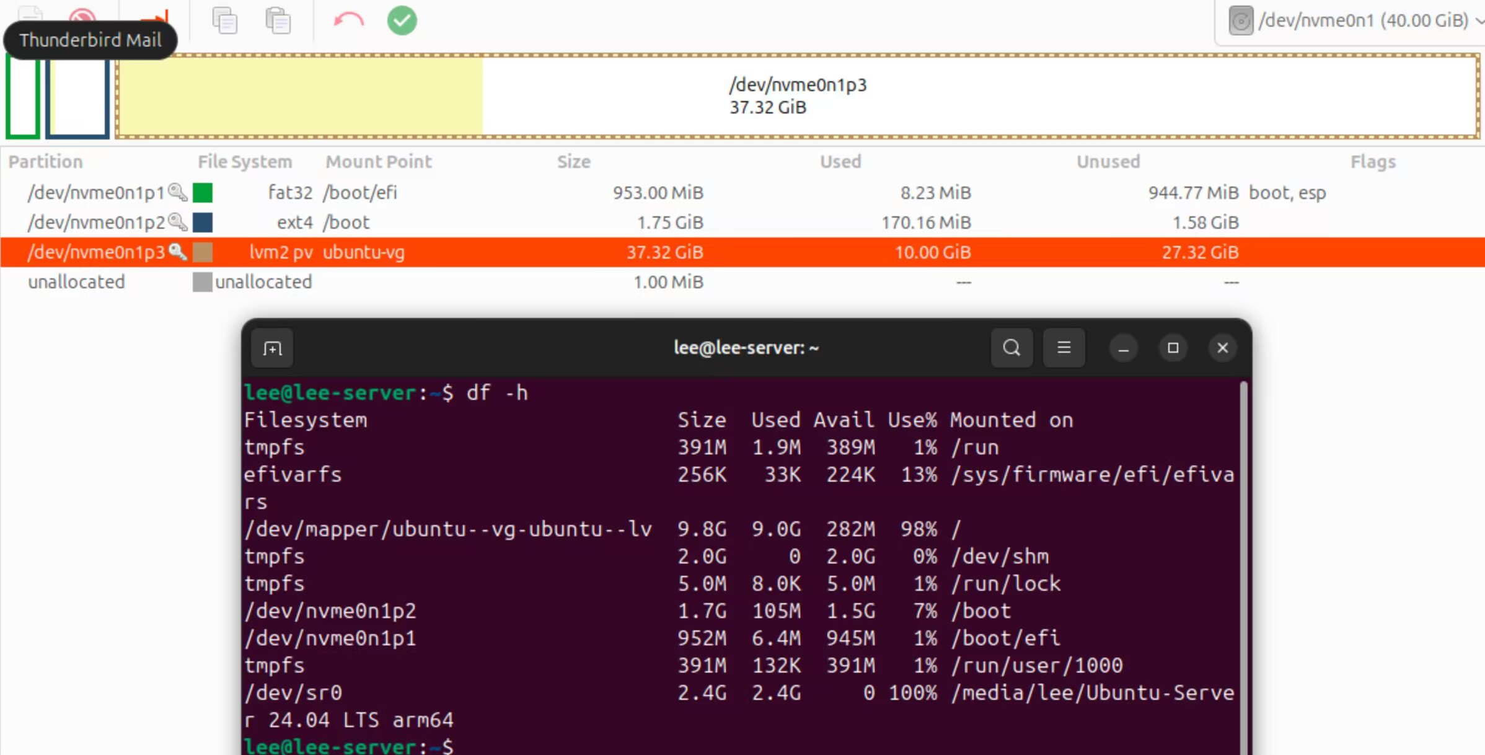Click the 944.77 MiB unused value
Viewport: 1485px width, 755px height.
click(1194, 193)
